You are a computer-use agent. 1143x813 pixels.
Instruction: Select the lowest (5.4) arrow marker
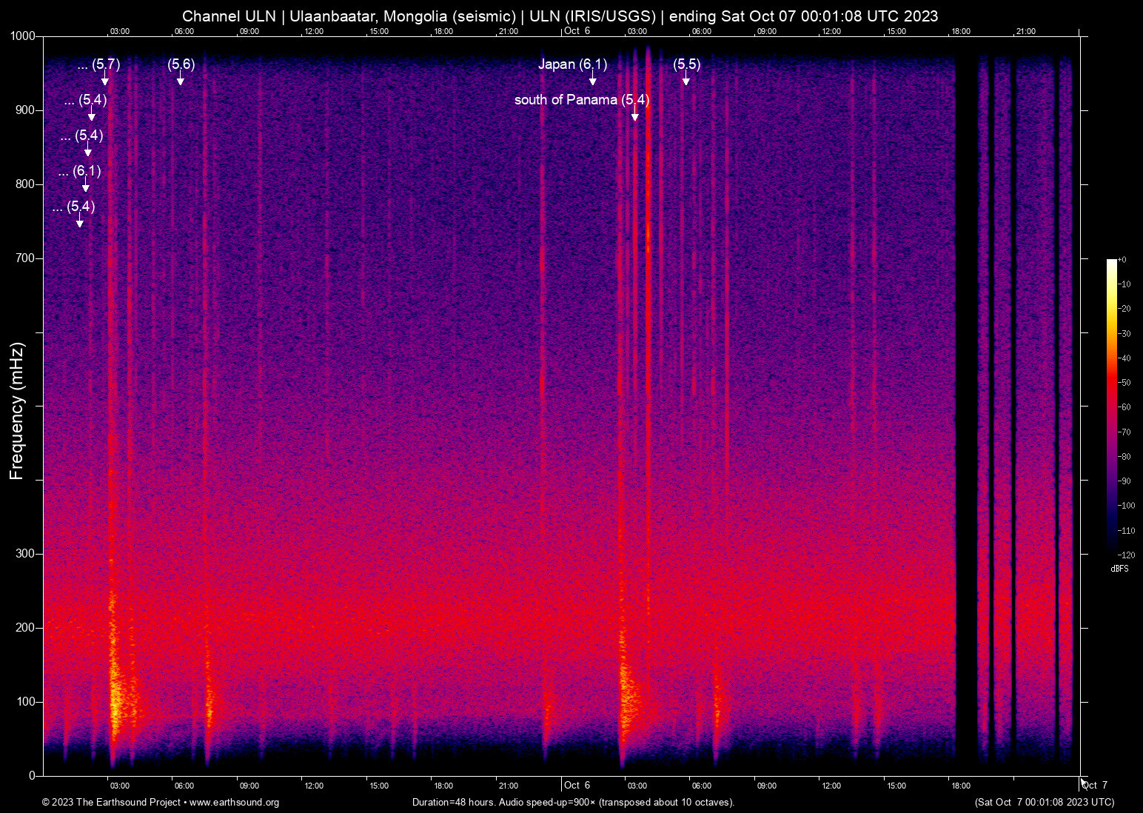tap(81, 221)
